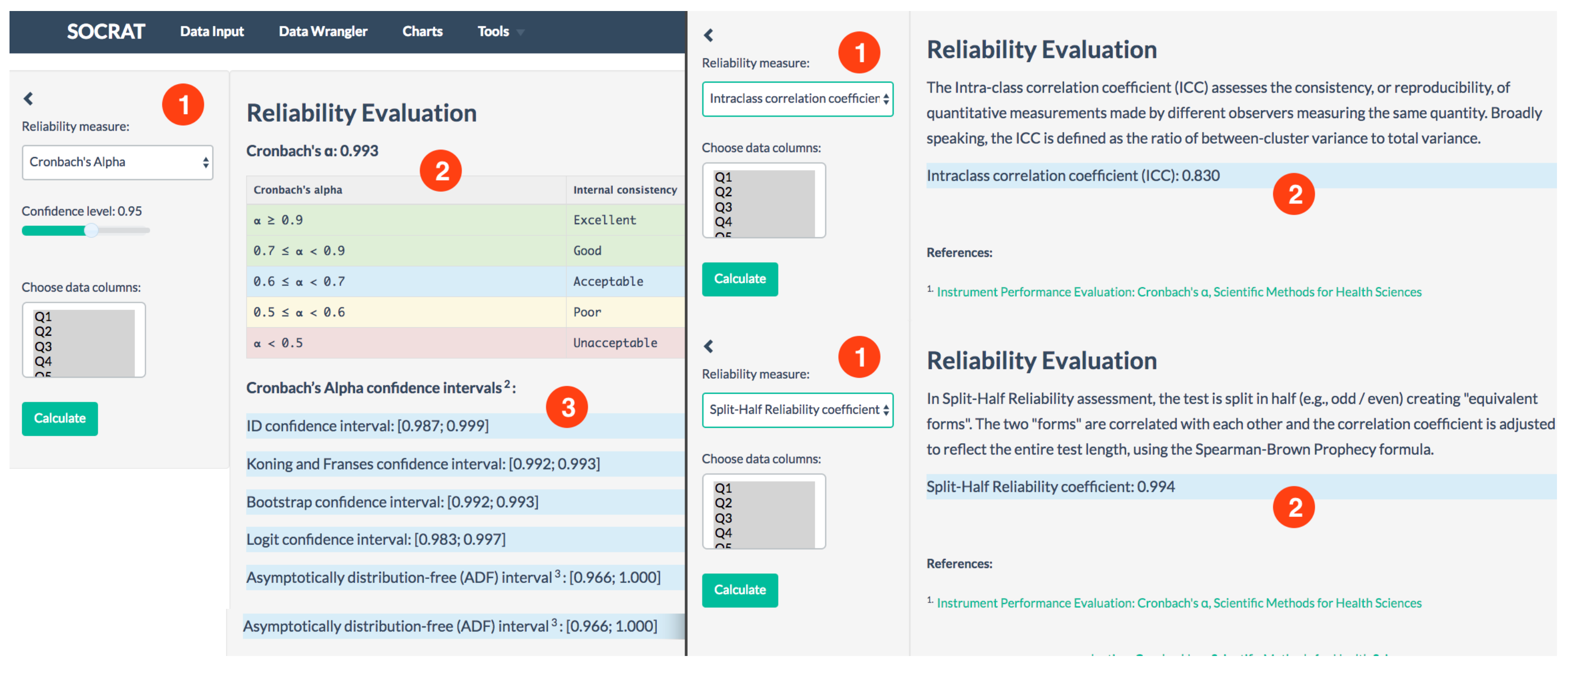1573x674 pixels.
Task: Open the Charts menu
Action: pos(422,31)
